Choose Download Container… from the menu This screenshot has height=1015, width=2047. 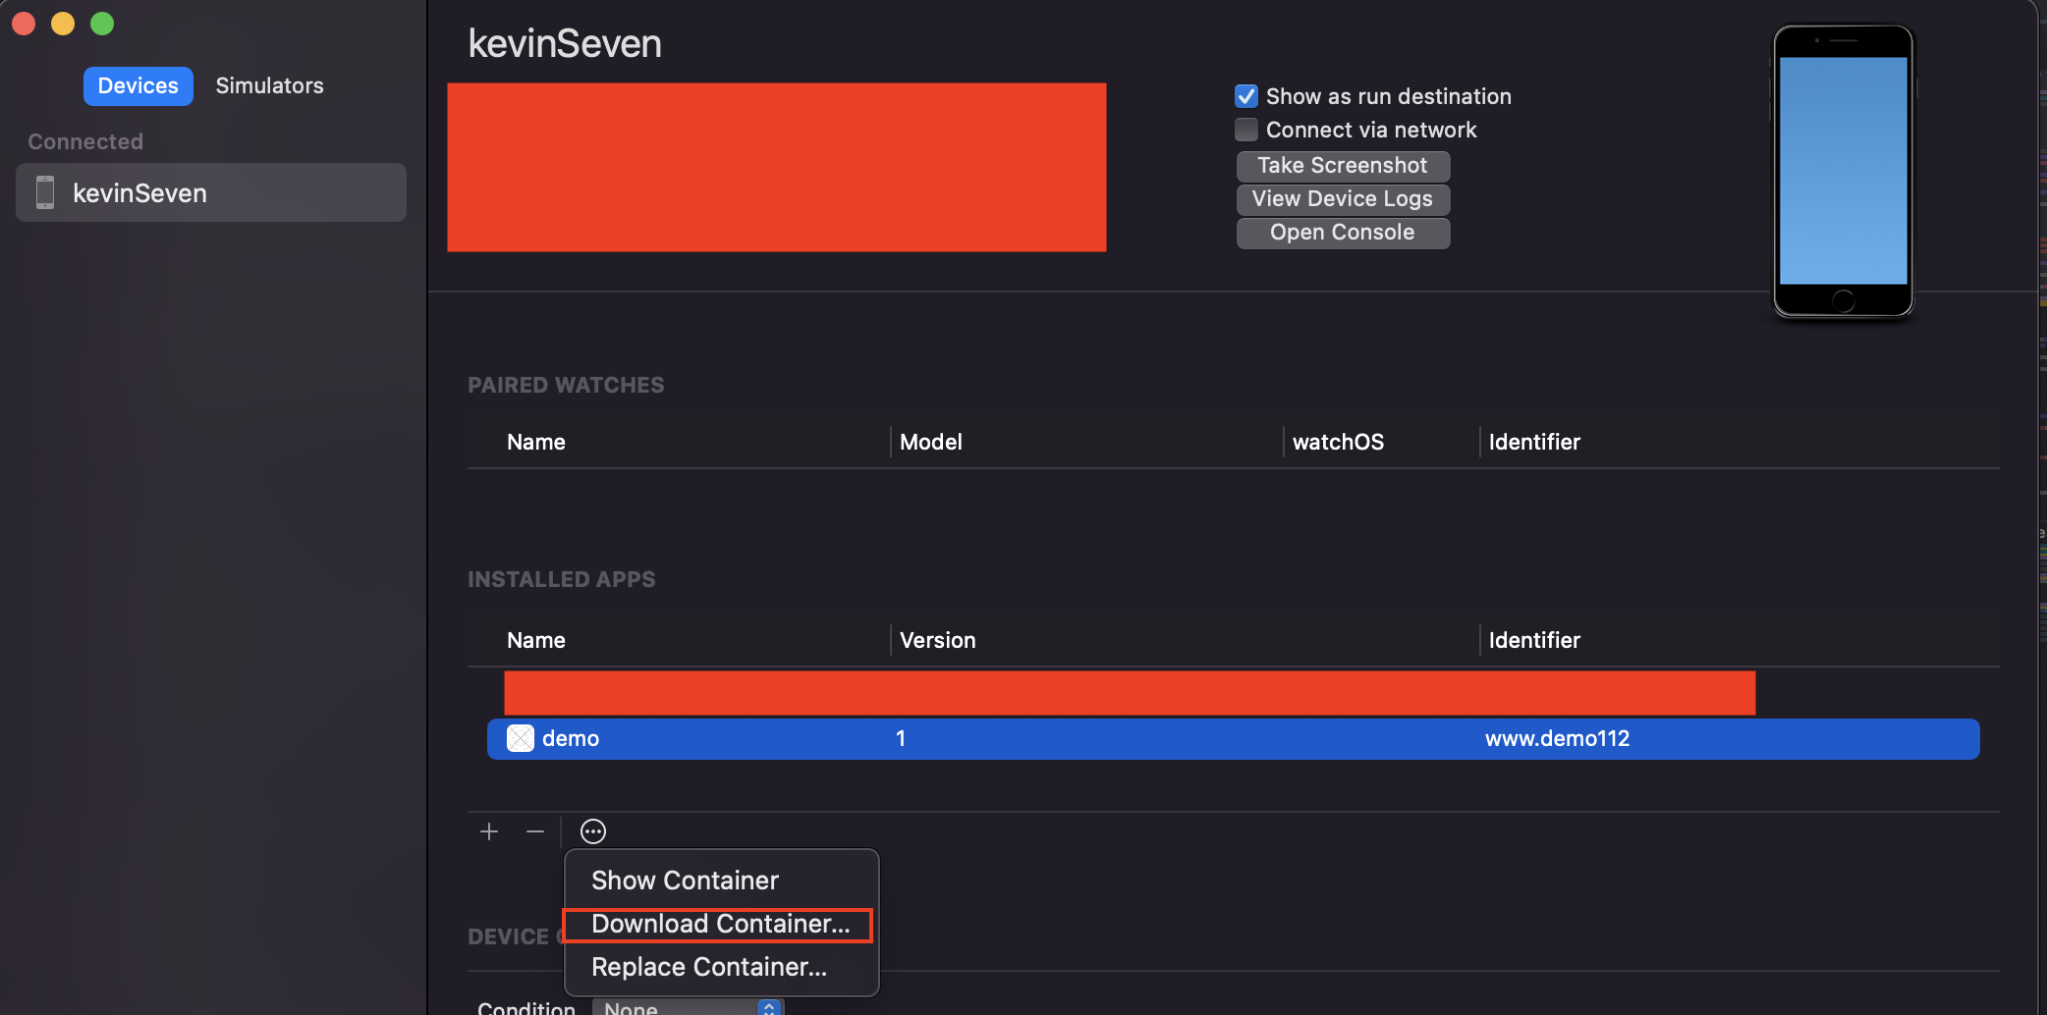pyautogui.click(x=722, y=924)
